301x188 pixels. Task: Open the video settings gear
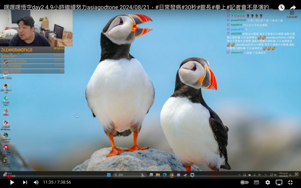pos(268,182)
